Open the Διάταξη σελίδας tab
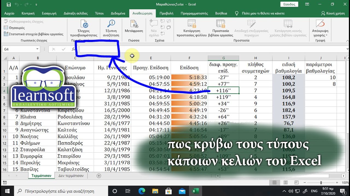The height and width of the screenshot is (196, 350). tap(76, 13)
